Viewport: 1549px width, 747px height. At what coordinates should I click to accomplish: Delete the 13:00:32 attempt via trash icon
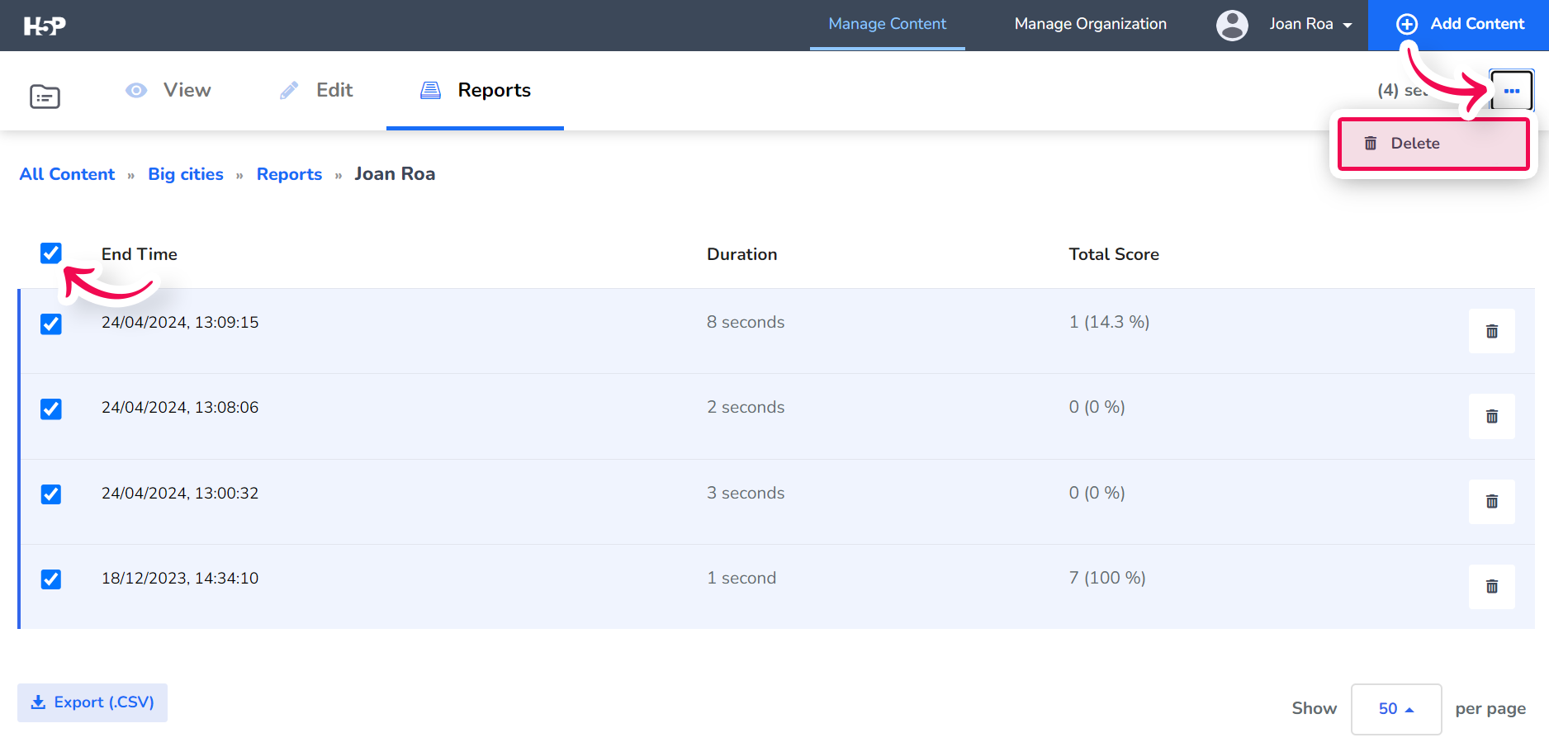(1491, 501)
